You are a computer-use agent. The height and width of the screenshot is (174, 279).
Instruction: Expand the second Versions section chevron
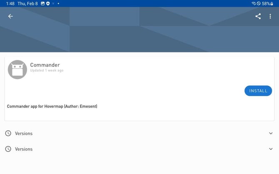tap(271, 149)
